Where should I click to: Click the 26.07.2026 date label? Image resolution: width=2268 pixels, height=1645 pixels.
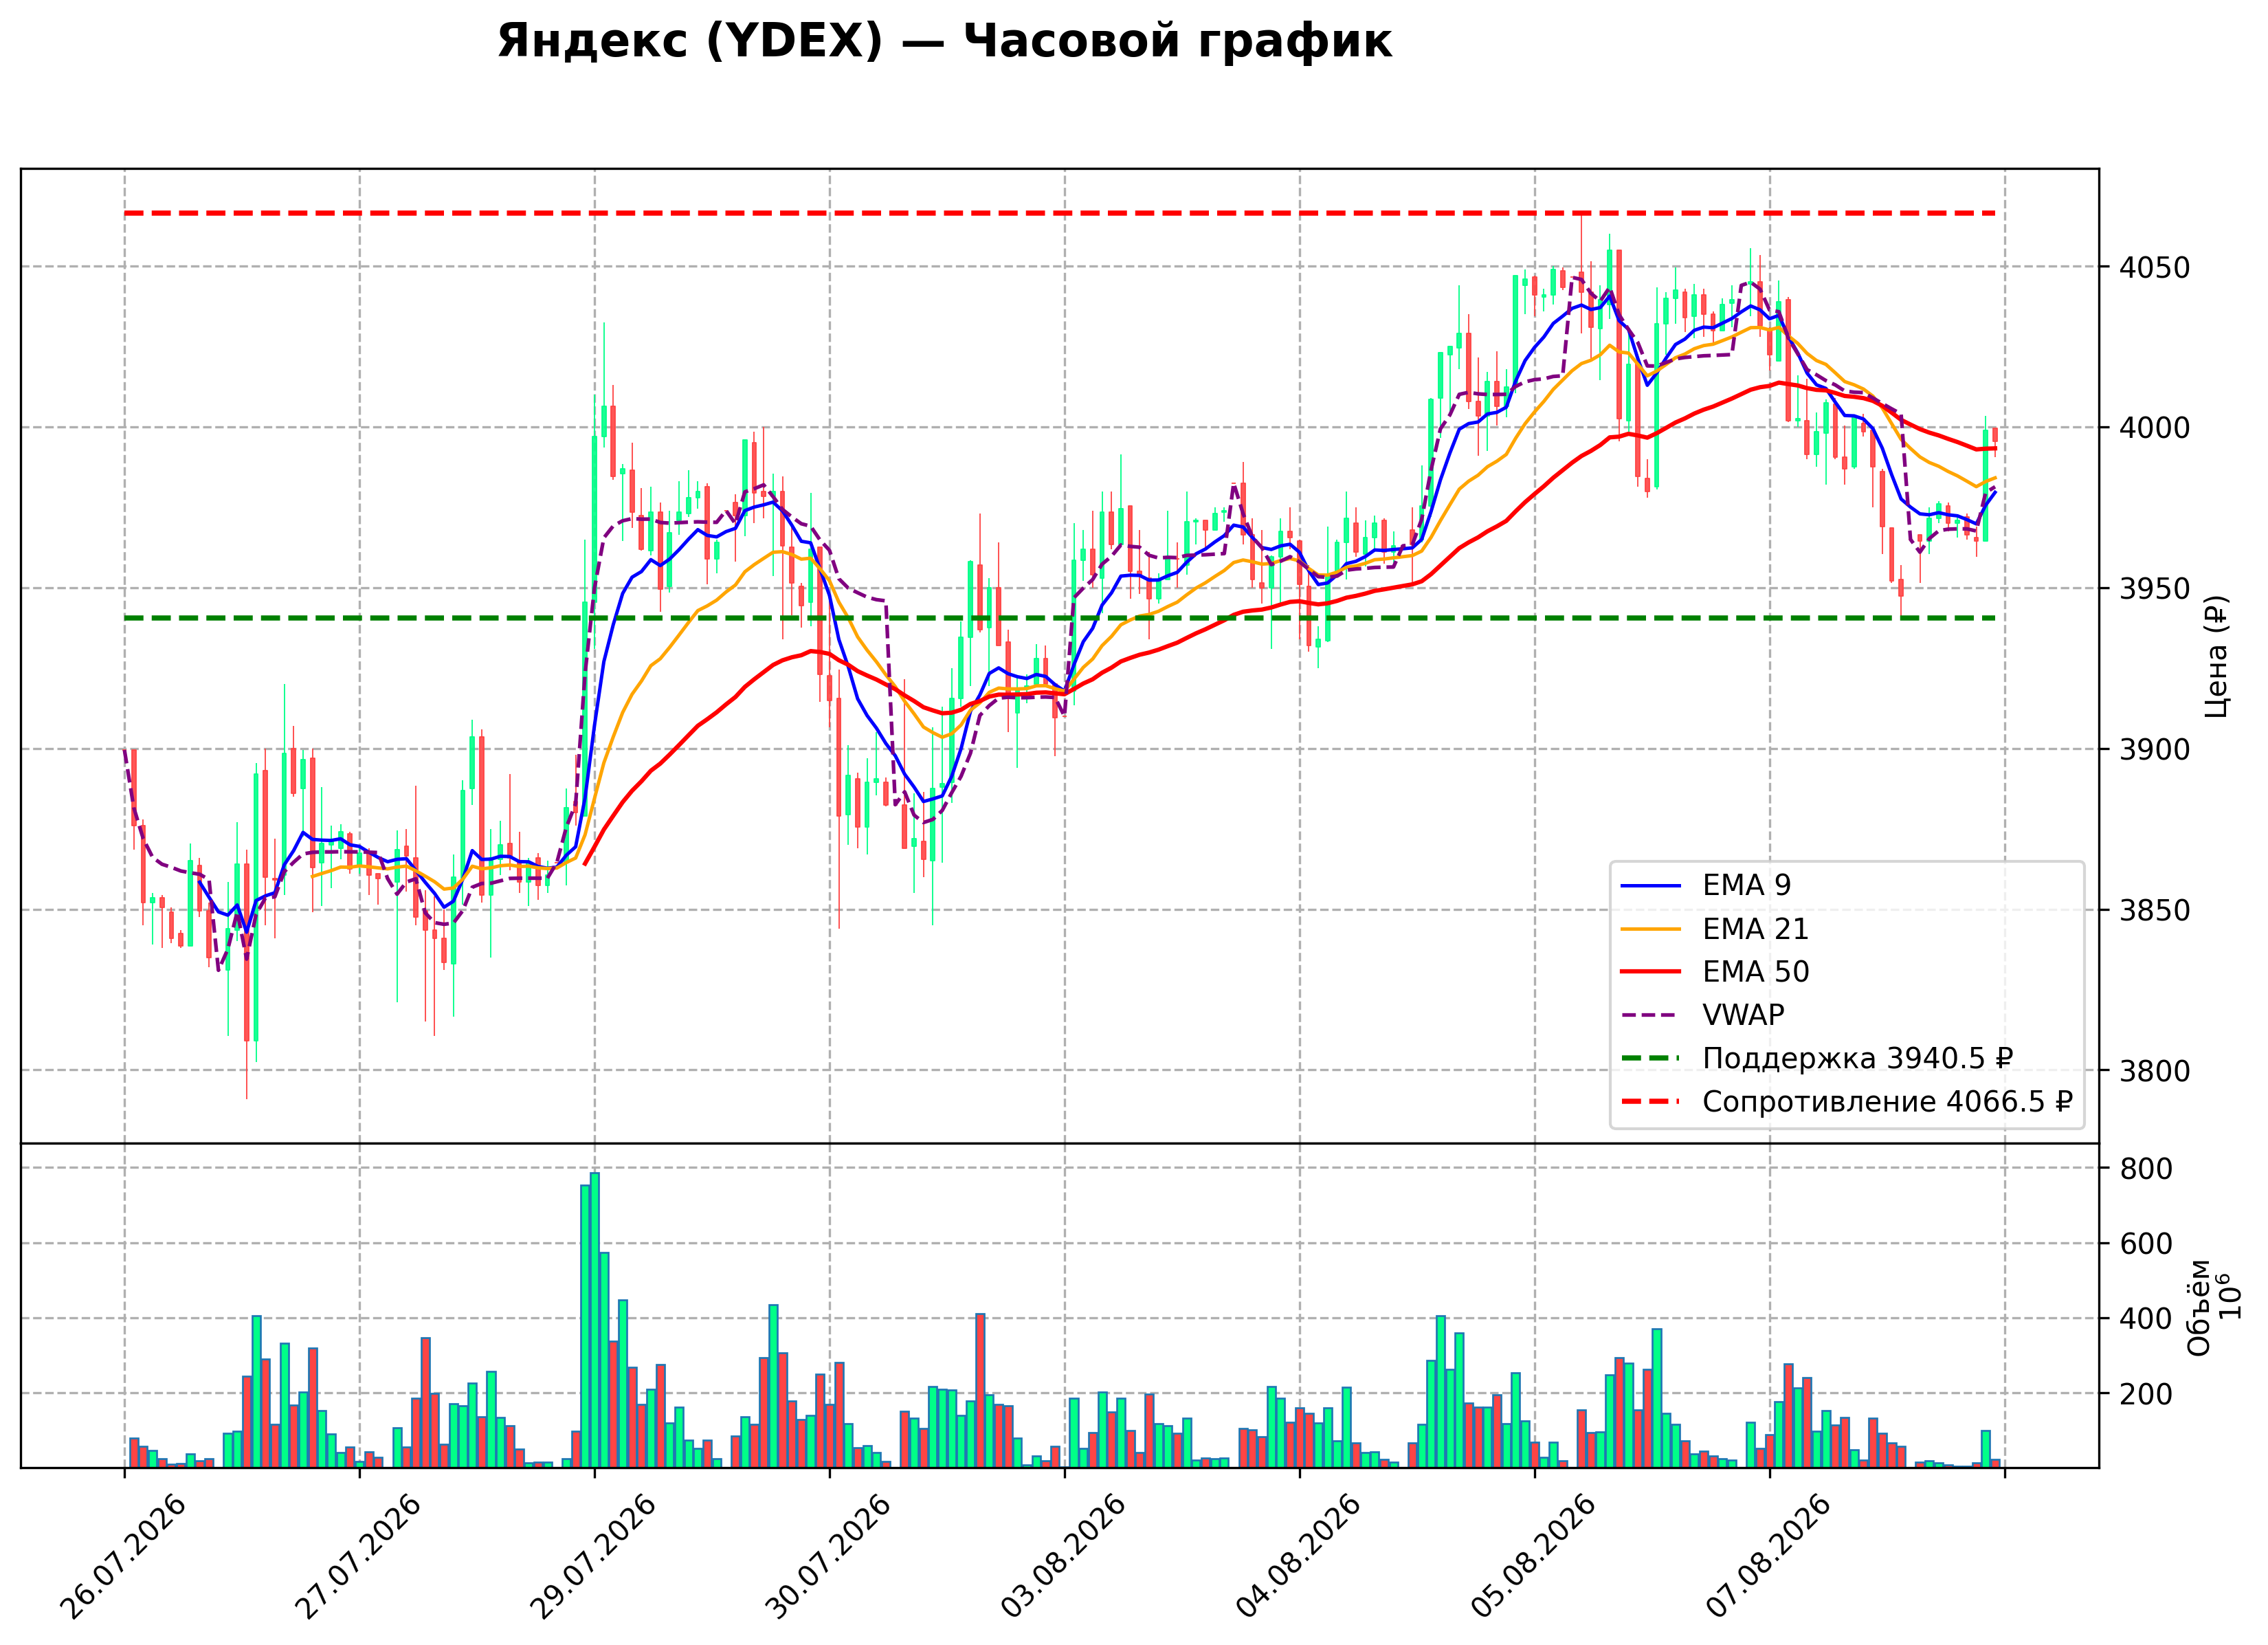point(124,1557)
